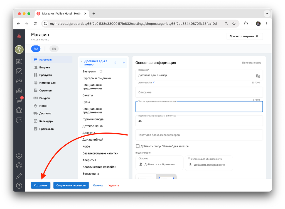
Task: Click the pencil edit sidebar icon
Action: 19,176
